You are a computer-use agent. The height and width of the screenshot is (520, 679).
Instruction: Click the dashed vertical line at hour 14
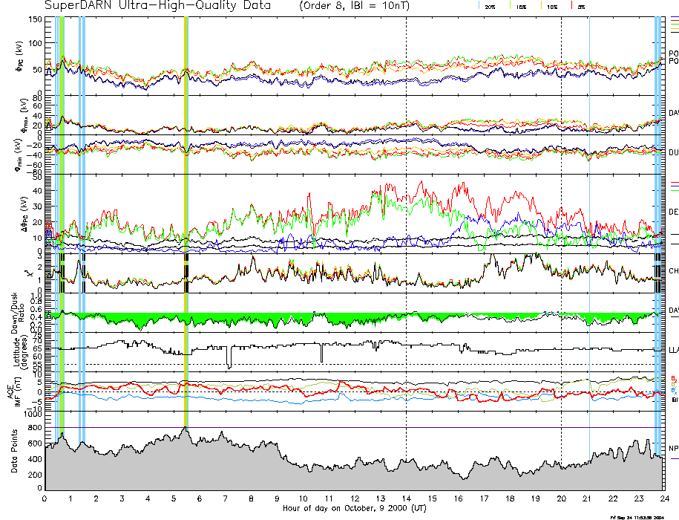(407, 223)
